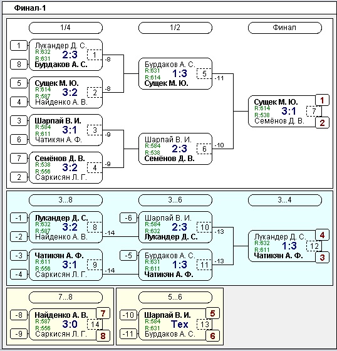Click the first place badge by Сущек

tap(322, 100)
